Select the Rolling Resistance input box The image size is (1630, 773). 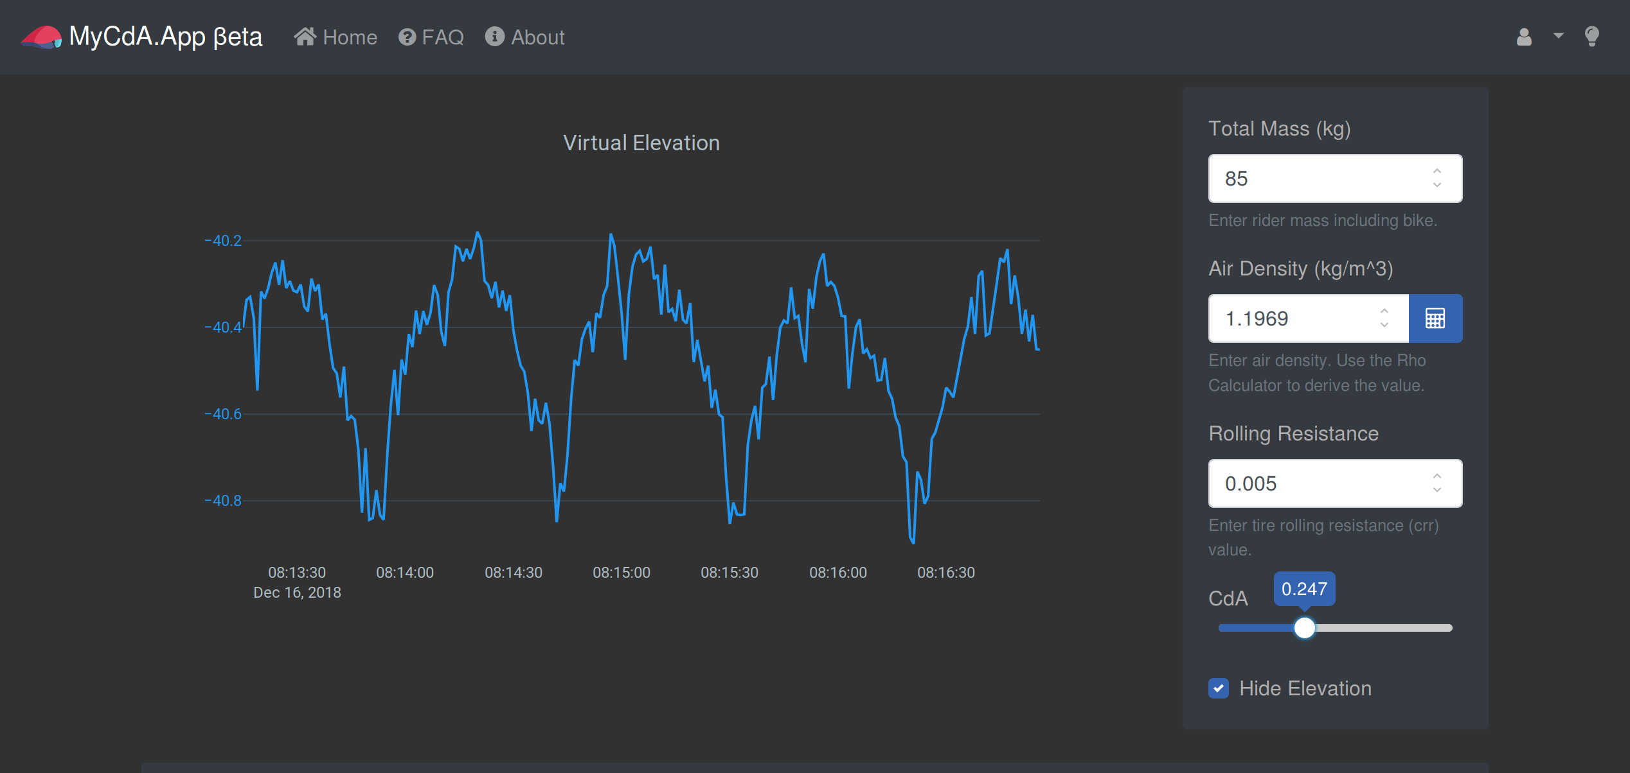(1335, 483)
